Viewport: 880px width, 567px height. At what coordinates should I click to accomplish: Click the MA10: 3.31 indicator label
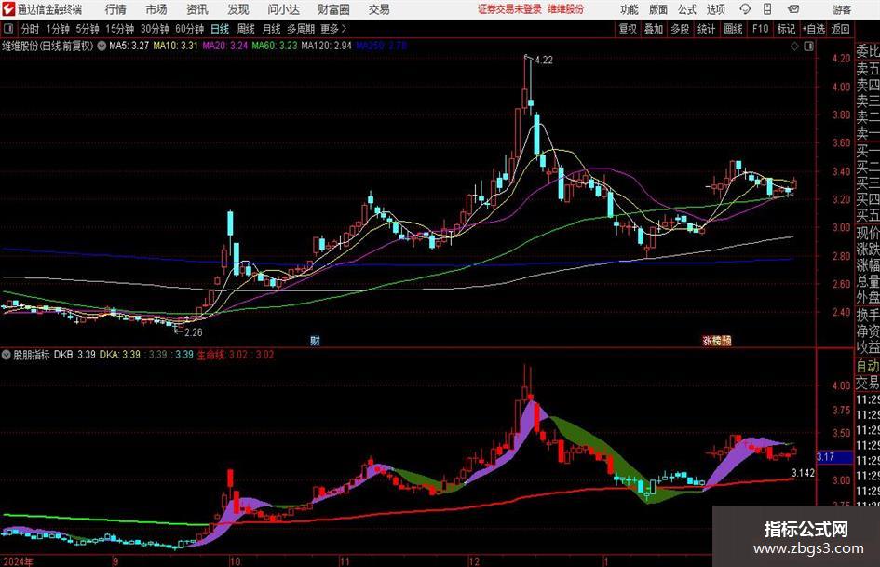click(176, 46)
